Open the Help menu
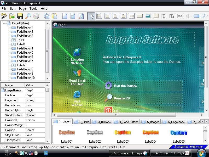 [44, 9]
